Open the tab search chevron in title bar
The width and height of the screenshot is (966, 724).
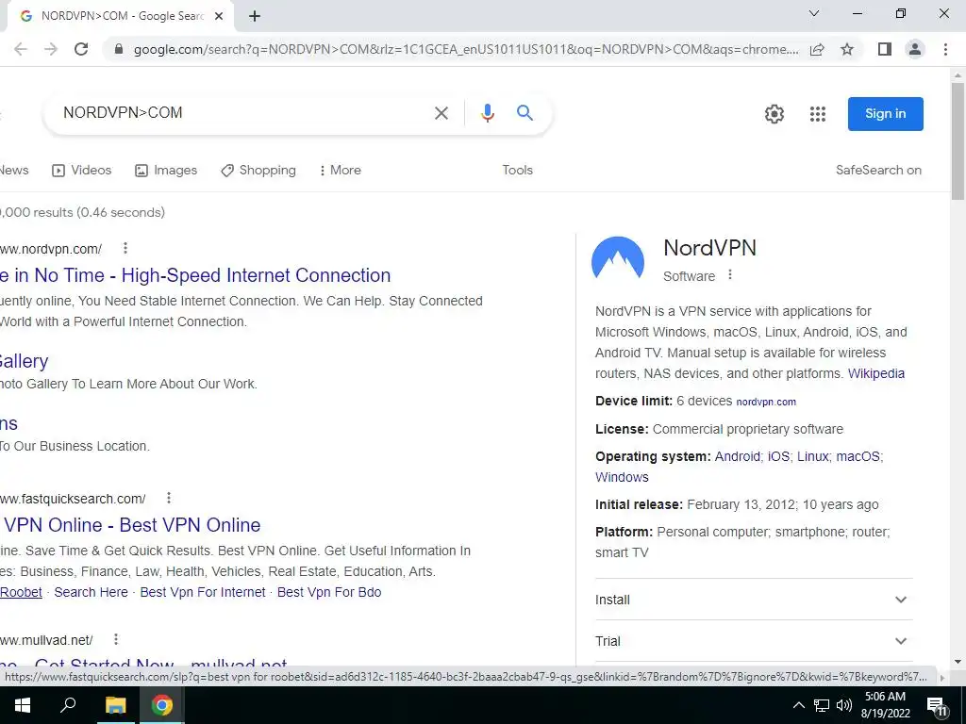tap(814, 13)
